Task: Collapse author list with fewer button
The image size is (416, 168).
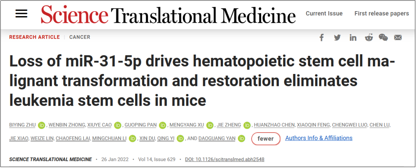Action: point(266,139)
